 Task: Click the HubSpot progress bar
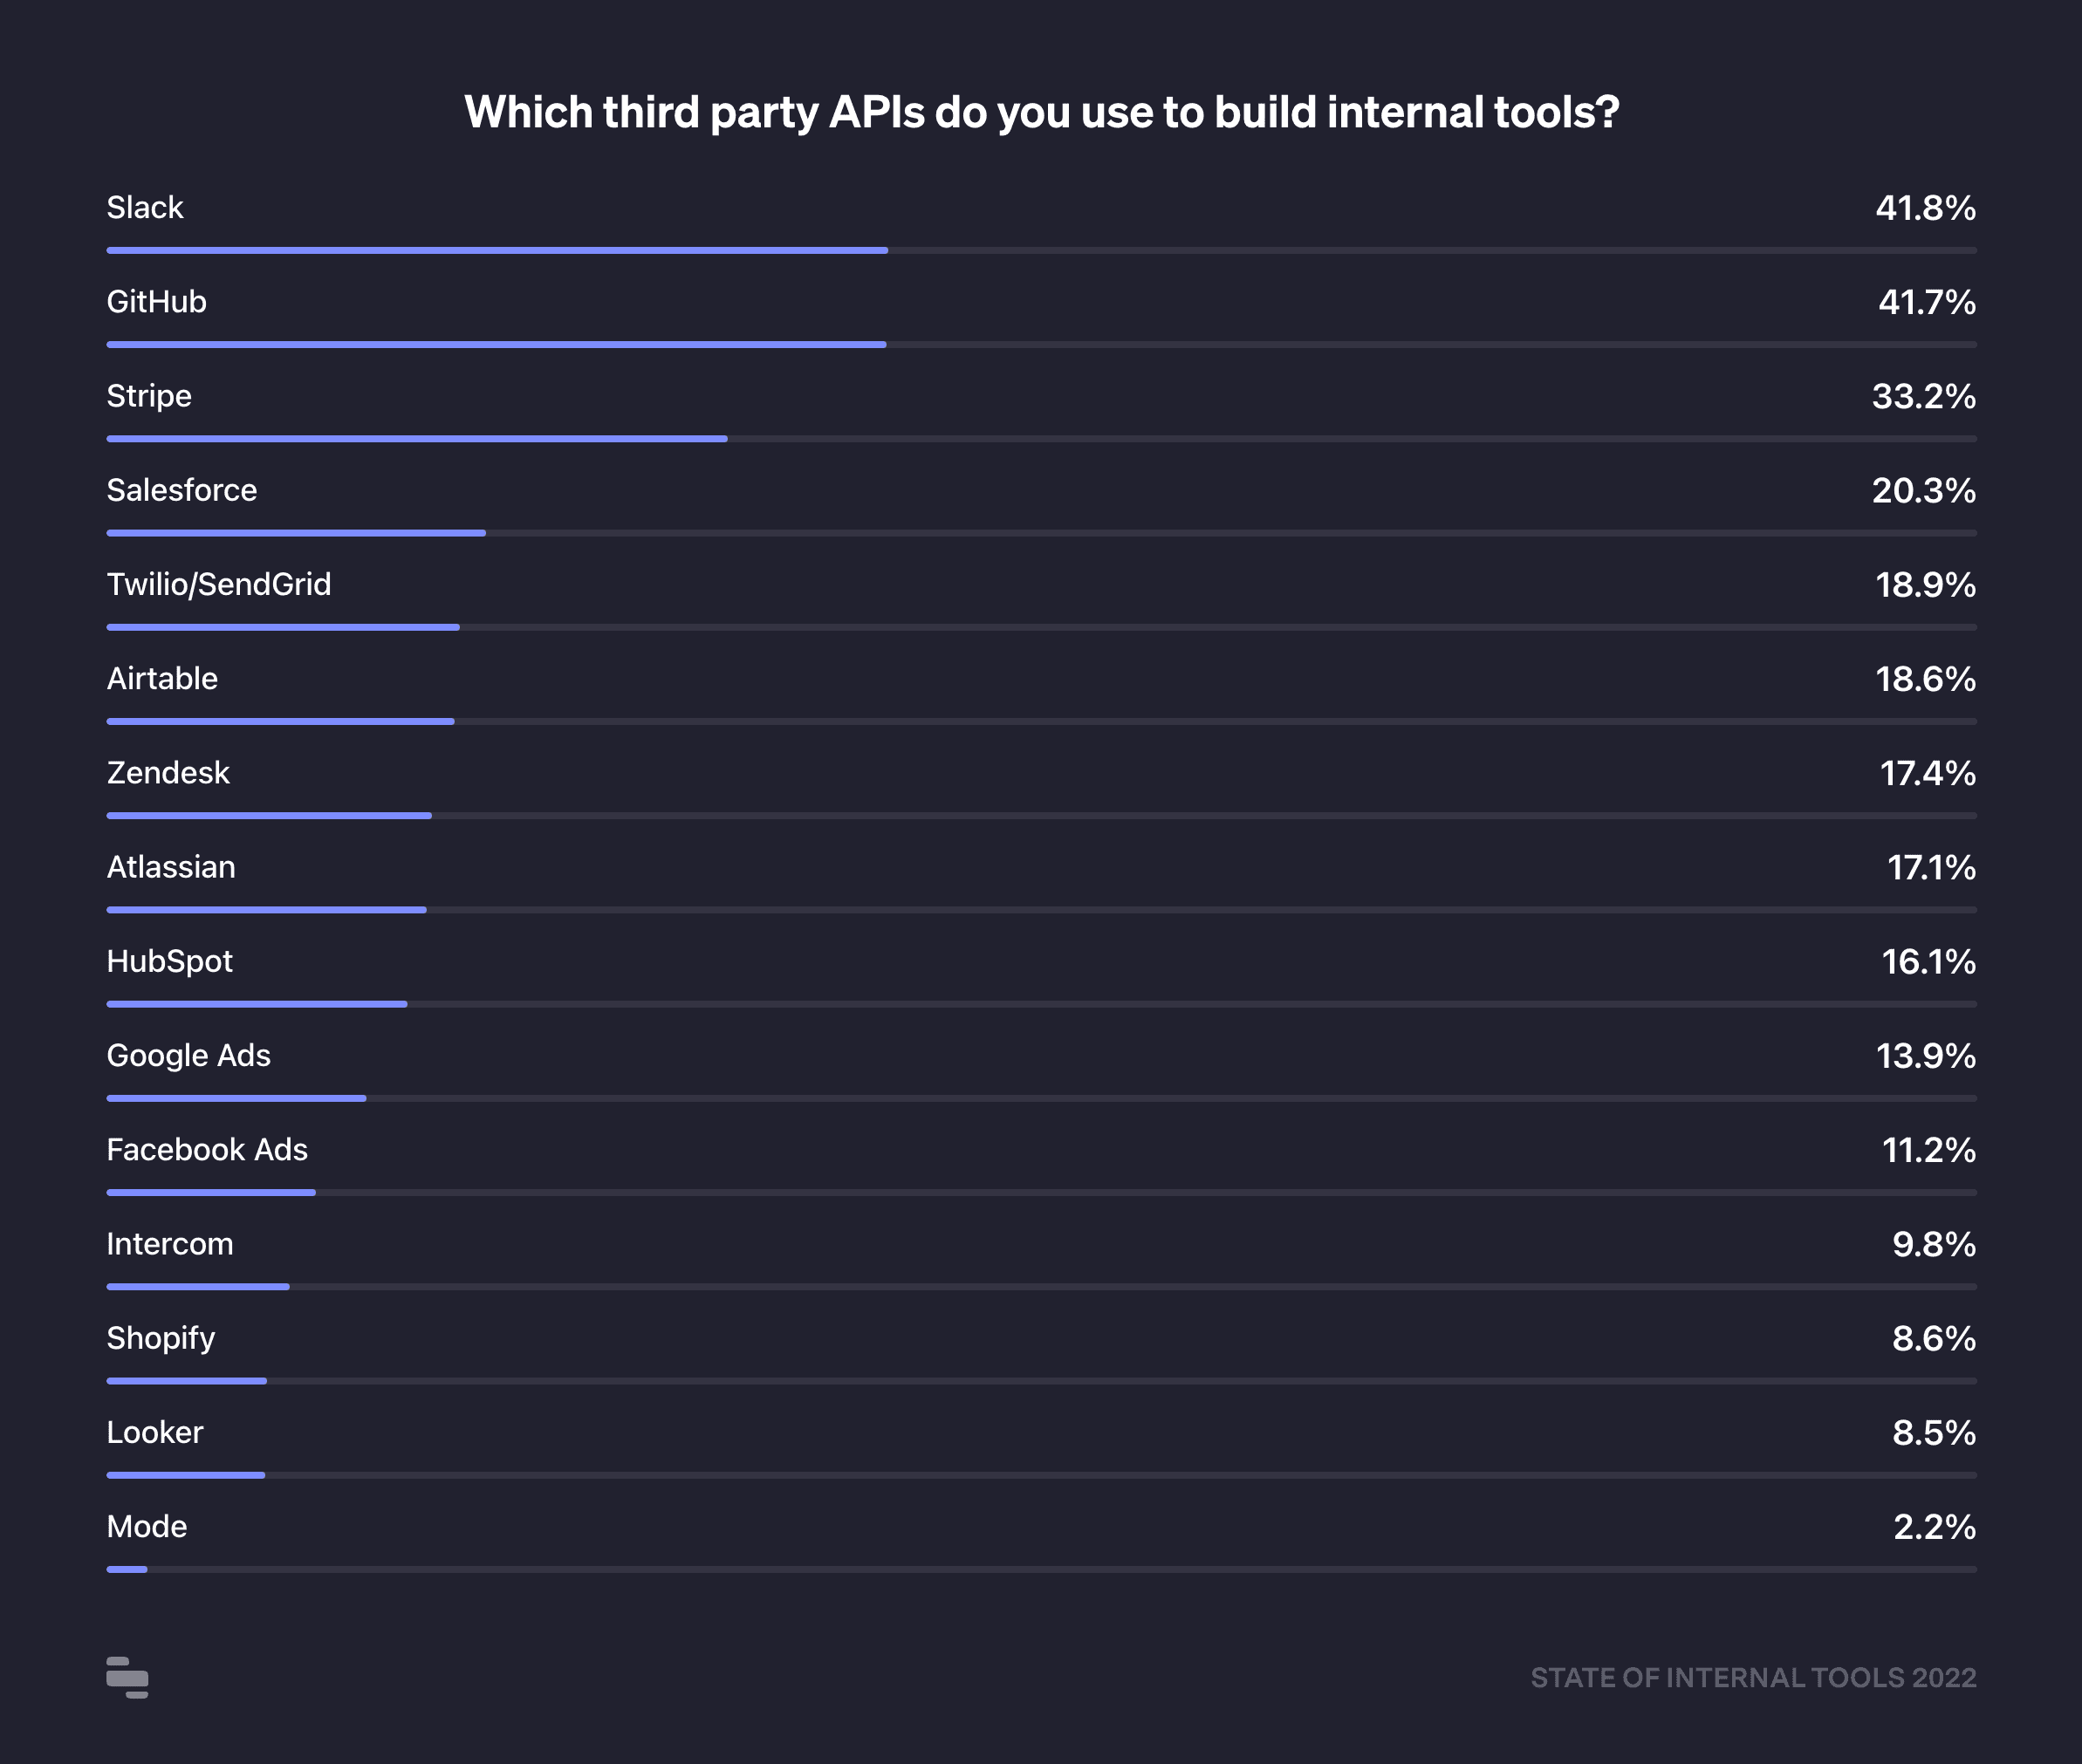257,1004
